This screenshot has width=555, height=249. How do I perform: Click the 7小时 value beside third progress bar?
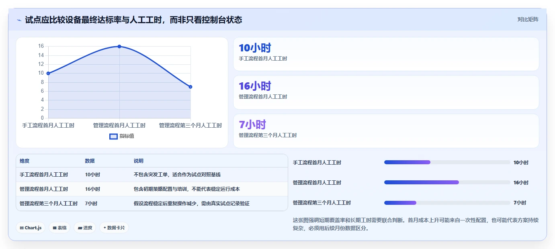tap(520, 203)
